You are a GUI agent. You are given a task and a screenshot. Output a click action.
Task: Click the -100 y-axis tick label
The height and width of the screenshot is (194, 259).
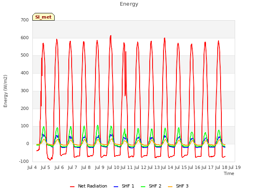[24, 162]
